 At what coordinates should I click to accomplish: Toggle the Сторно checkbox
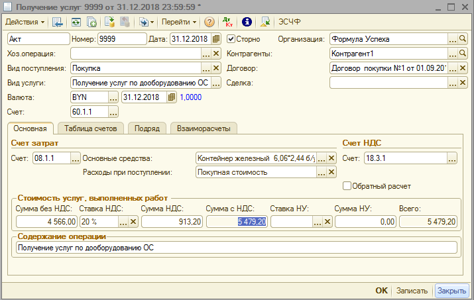pos(231,39)
